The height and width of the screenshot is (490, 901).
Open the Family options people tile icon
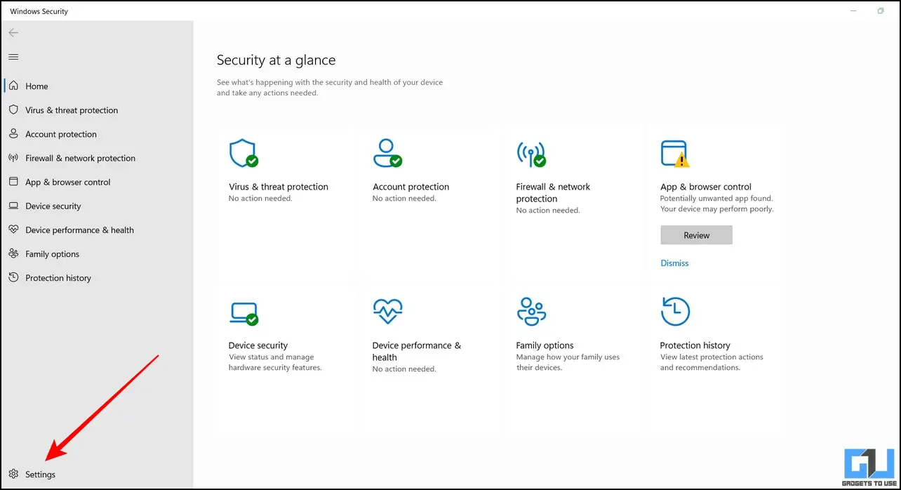(x=531, y=311)
